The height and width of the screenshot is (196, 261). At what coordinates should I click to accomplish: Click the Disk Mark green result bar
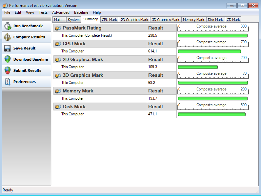[x=212, y=114]
